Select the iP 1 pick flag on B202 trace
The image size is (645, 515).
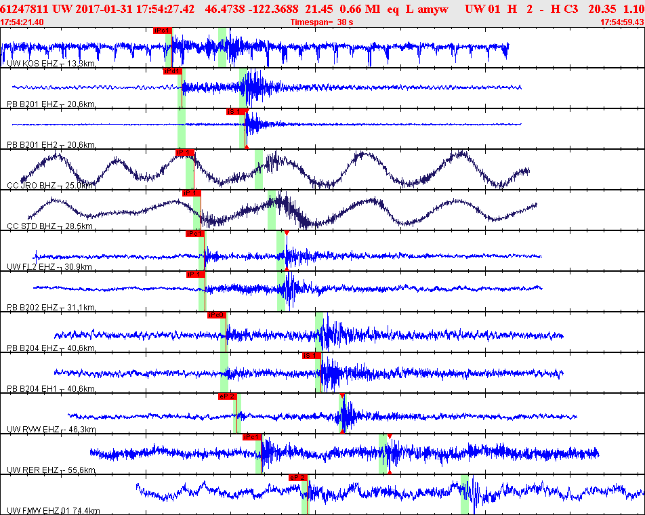coord(195,274)
